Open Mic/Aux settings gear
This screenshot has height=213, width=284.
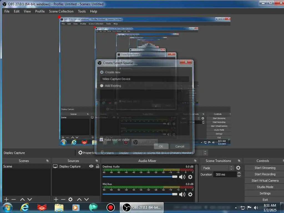[x=190, y=194]
